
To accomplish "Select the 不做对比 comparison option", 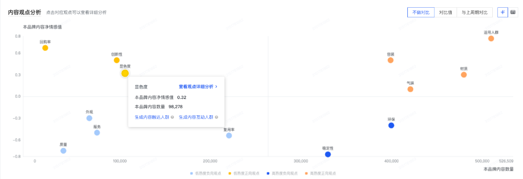I will click(420, 12).
